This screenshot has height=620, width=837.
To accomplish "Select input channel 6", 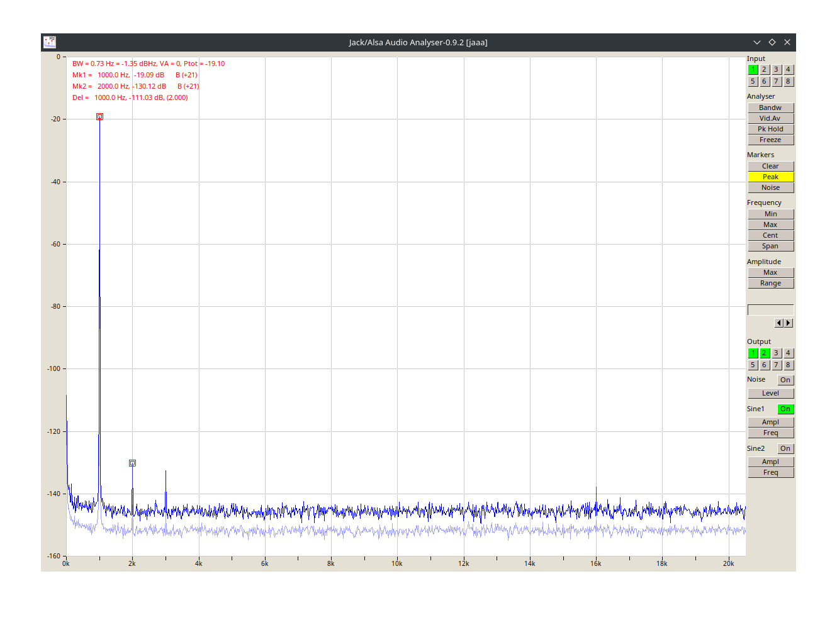I will [x=765, y=82].
